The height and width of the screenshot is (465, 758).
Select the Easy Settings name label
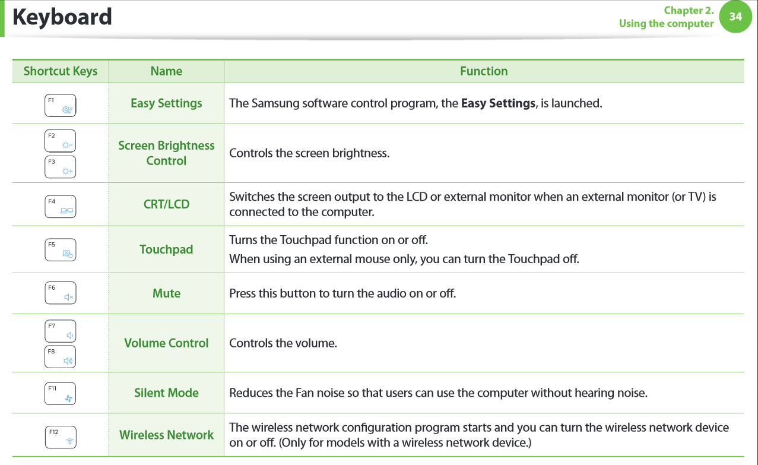tap(166, 103)
